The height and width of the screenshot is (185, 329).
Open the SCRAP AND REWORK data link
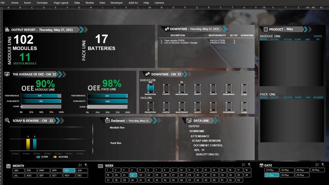(x=206, y=141)
